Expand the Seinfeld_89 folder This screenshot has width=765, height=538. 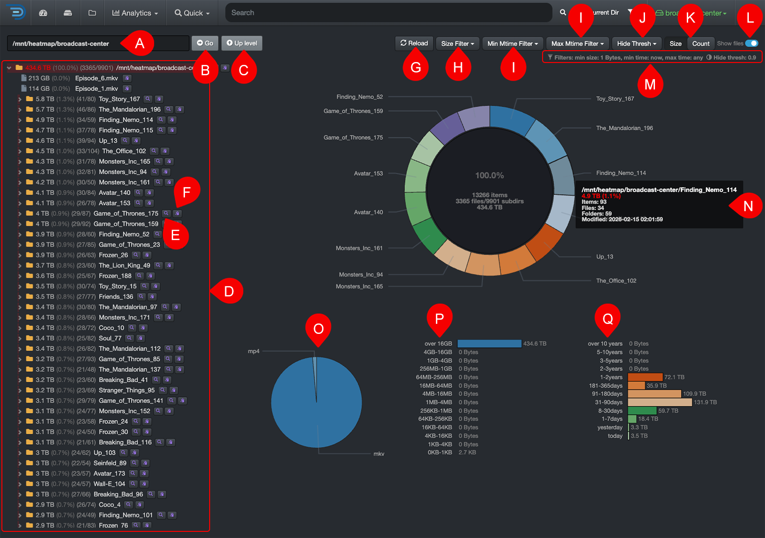(19, 463)
